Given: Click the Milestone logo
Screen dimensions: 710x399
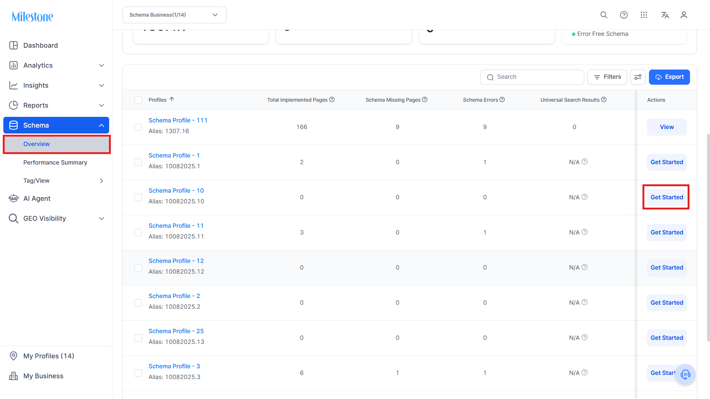Looking at the screenshot, I should pos(33,16).
